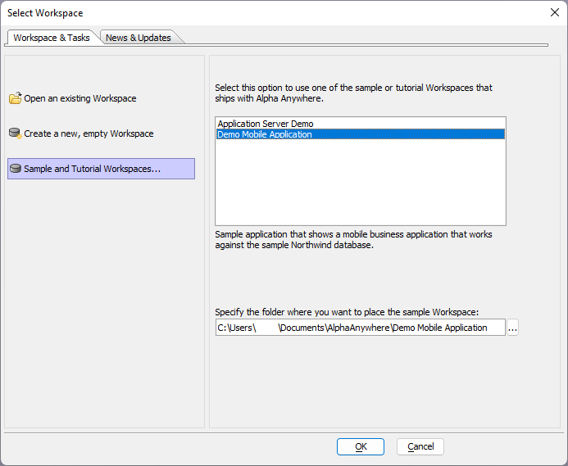Screen dimensions: 568x466
Task: Click the database icon beside Sample and Tutorial Workspaces
Action: point(16,169)
